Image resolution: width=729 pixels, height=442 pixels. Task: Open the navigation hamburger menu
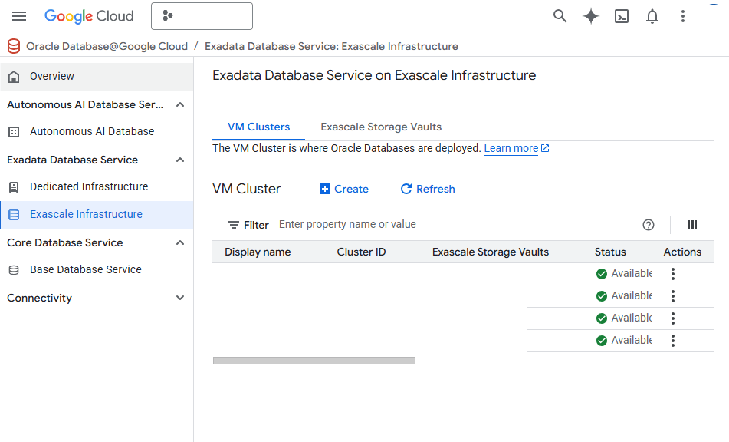tap(19, 15)
